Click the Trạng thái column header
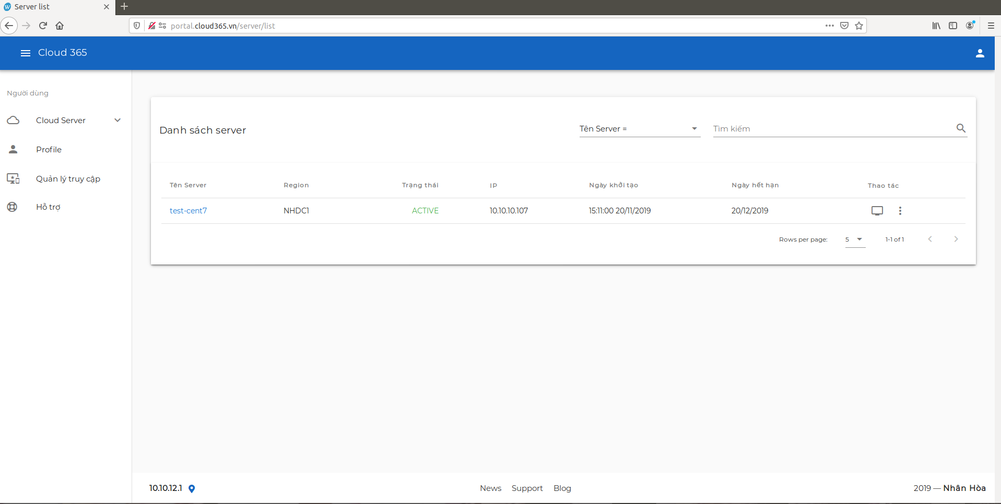This screenshot has height=504, width=1001. [x=420, y=185]
